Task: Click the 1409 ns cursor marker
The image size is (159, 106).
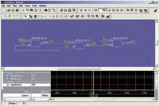Action: [93, 96]
